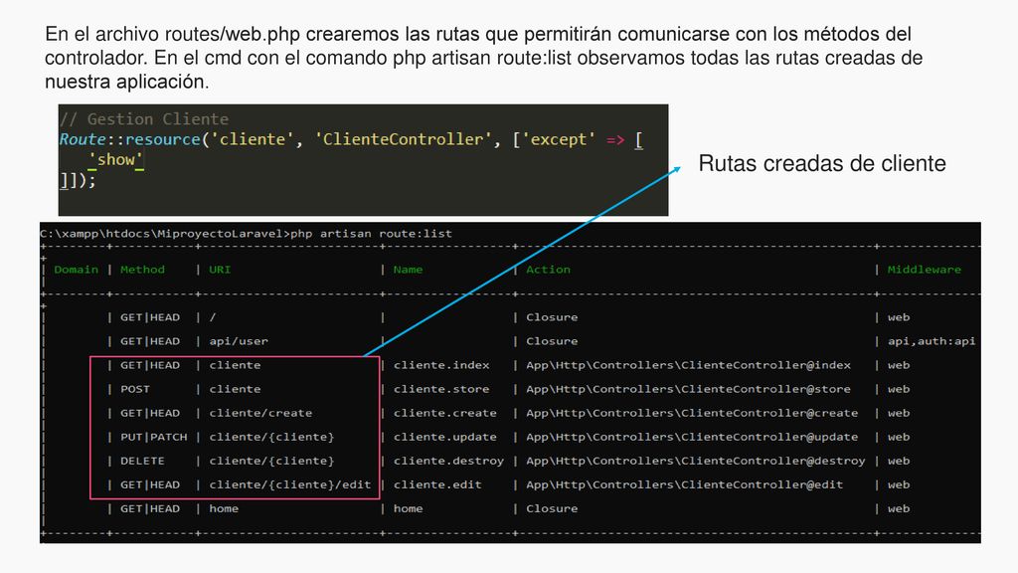This screenshot has height=573, width=1018.
Task: Click the 'Middleware' column header
Action: point(924,269)
